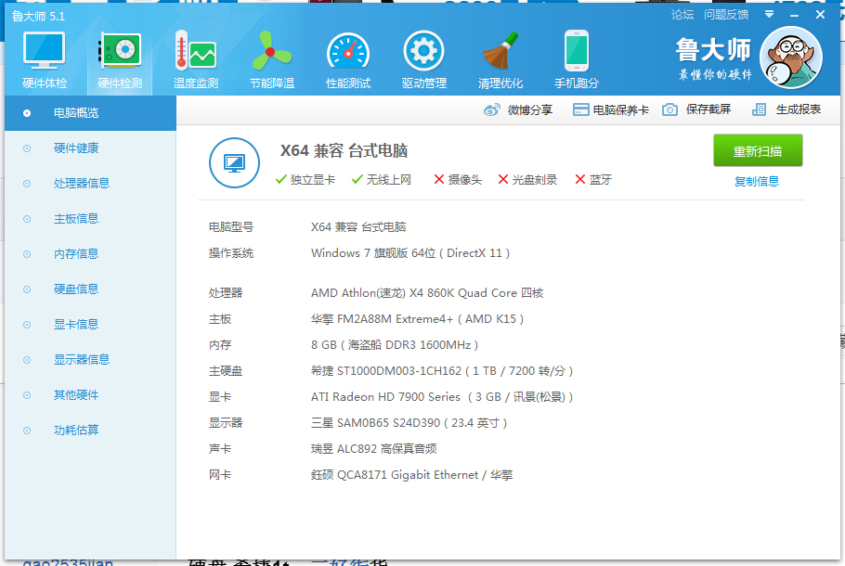Open 功耗估算 sidebar item

[x=76, y=431]
